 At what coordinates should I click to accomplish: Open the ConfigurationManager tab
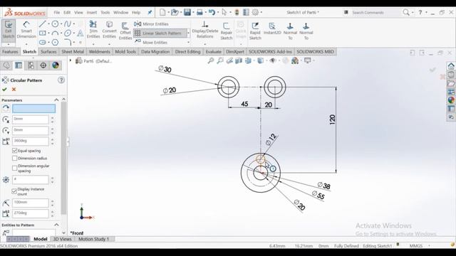[31, 65]
